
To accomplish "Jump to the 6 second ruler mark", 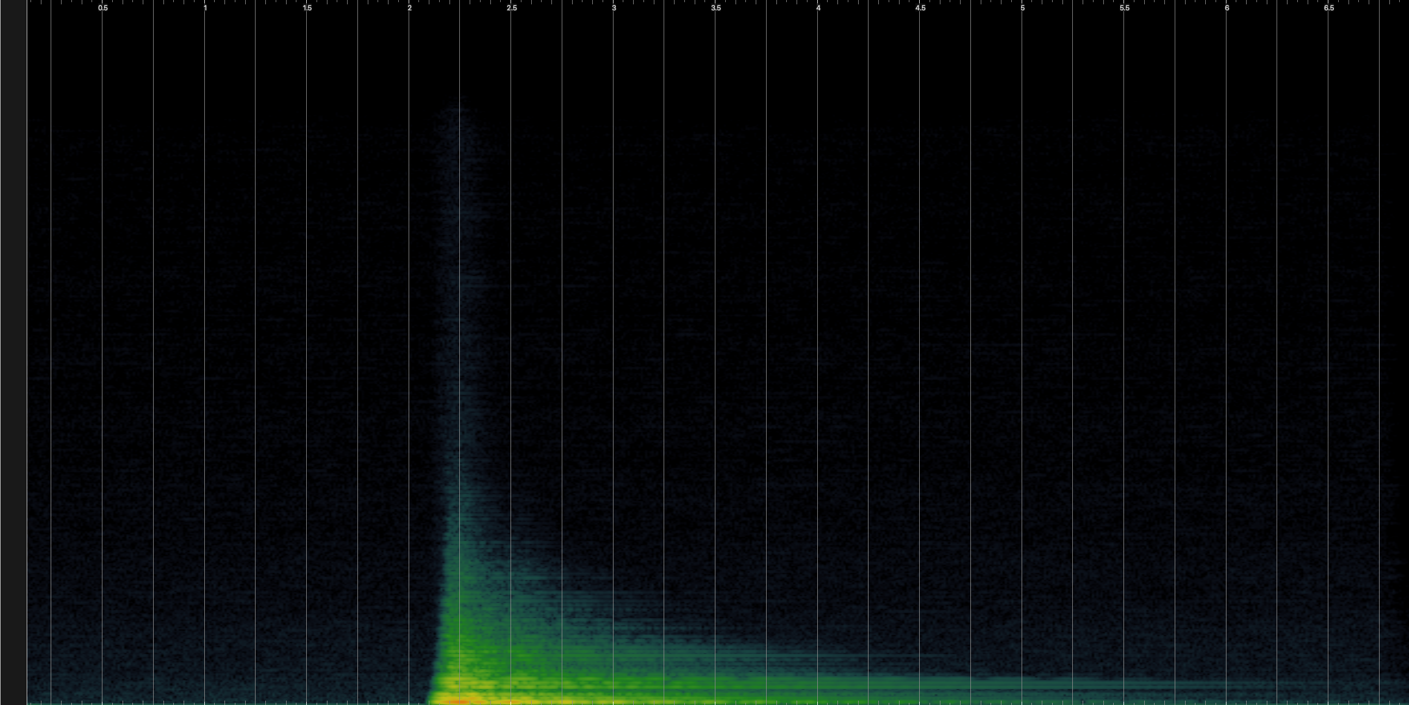I will click(x=1227, y=8).
